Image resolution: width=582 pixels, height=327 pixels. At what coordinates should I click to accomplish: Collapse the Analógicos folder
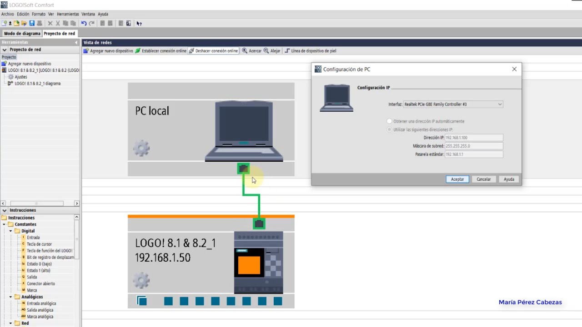[10, 297]
